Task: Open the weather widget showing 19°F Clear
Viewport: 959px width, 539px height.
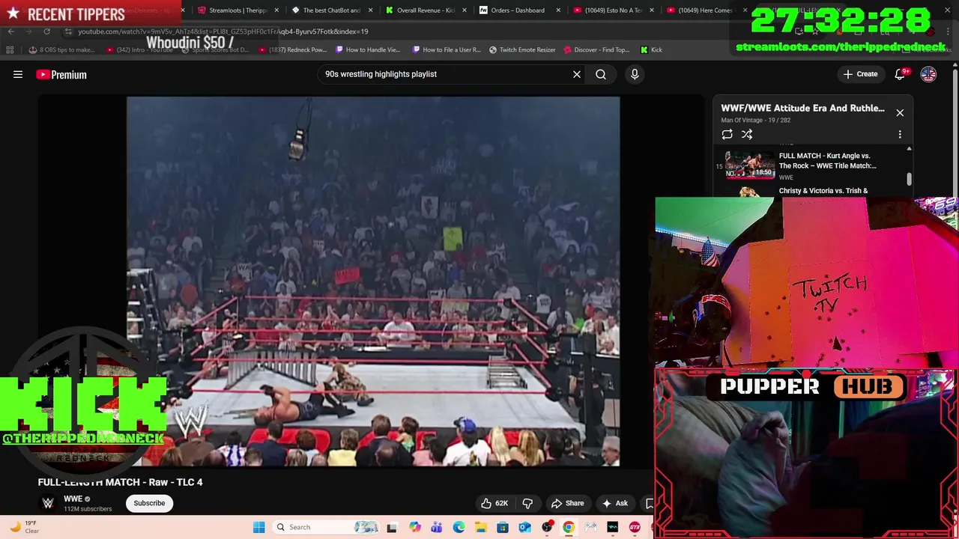Action: pyautogui.click(x=24, y=527)
